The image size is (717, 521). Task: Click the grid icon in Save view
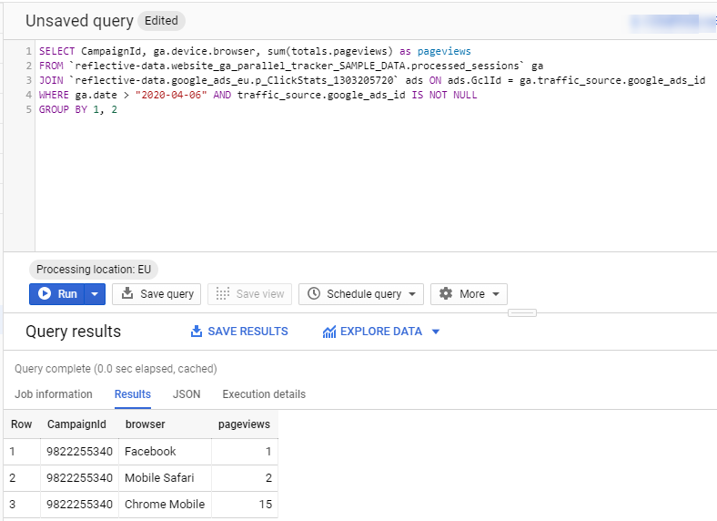[223, 293]
